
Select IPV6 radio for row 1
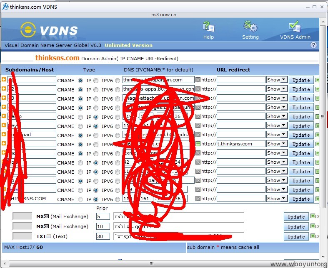(118, 81)
